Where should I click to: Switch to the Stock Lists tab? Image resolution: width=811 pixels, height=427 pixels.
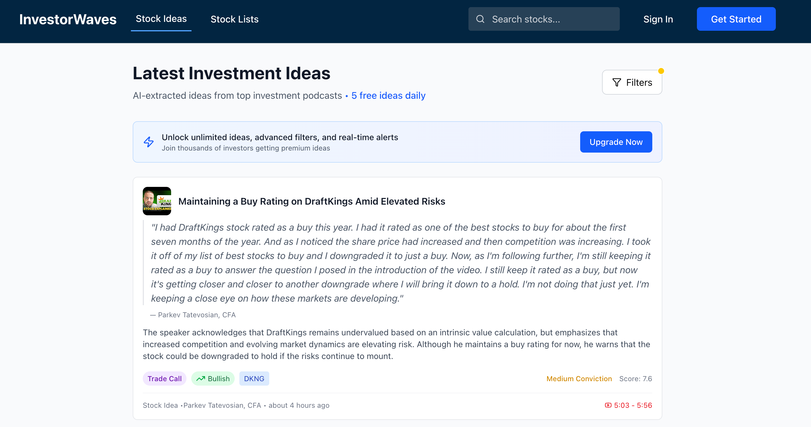pyautogui.click(x=234, y=19)
